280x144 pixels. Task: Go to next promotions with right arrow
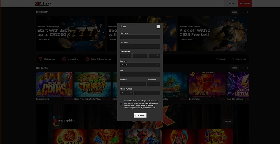click(x=247, y=12)
